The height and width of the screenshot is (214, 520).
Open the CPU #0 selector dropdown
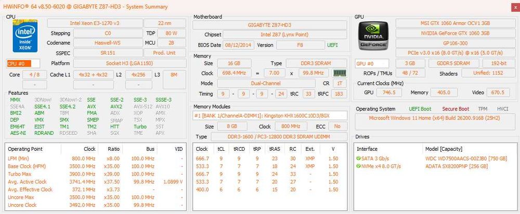click(23, 63)
